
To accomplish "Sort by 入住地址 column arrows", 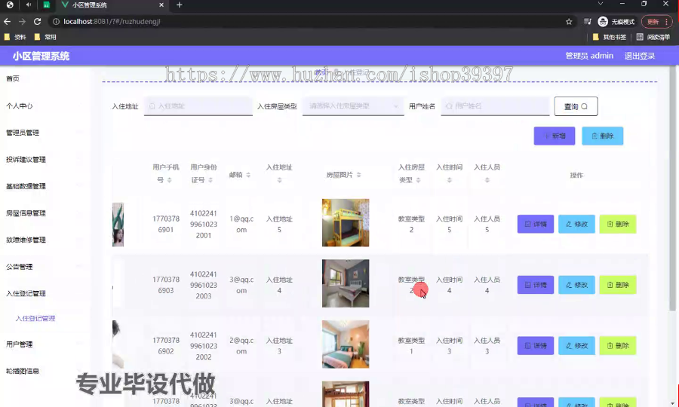I will click(279, 180).
